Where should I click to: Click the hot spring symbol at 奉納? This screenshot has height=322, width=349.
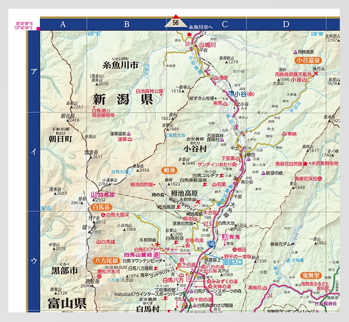tap(284, 134)
